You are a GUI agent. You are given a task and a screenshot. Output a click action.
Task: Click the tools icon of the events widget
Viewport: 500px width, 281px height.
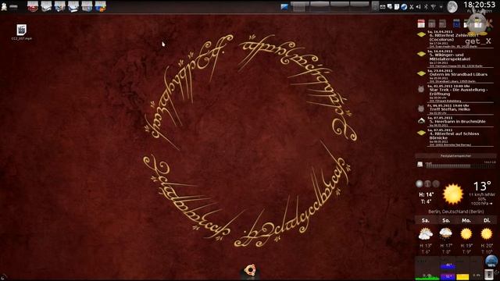coord(488,23)
